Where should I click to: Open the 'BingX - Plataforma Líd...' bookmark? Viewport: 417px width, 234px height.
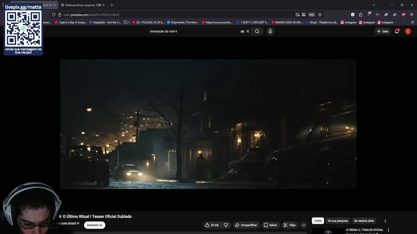pyautogui.click(x=322, y=22)
